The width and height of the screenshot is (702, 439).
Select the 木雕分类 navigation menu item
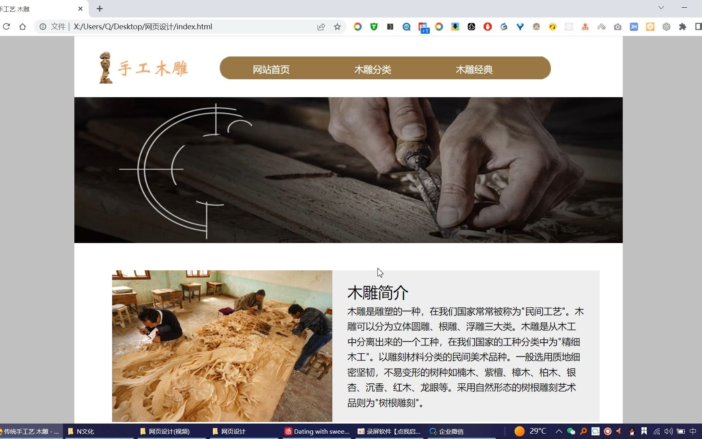click(x=373, y=69)
